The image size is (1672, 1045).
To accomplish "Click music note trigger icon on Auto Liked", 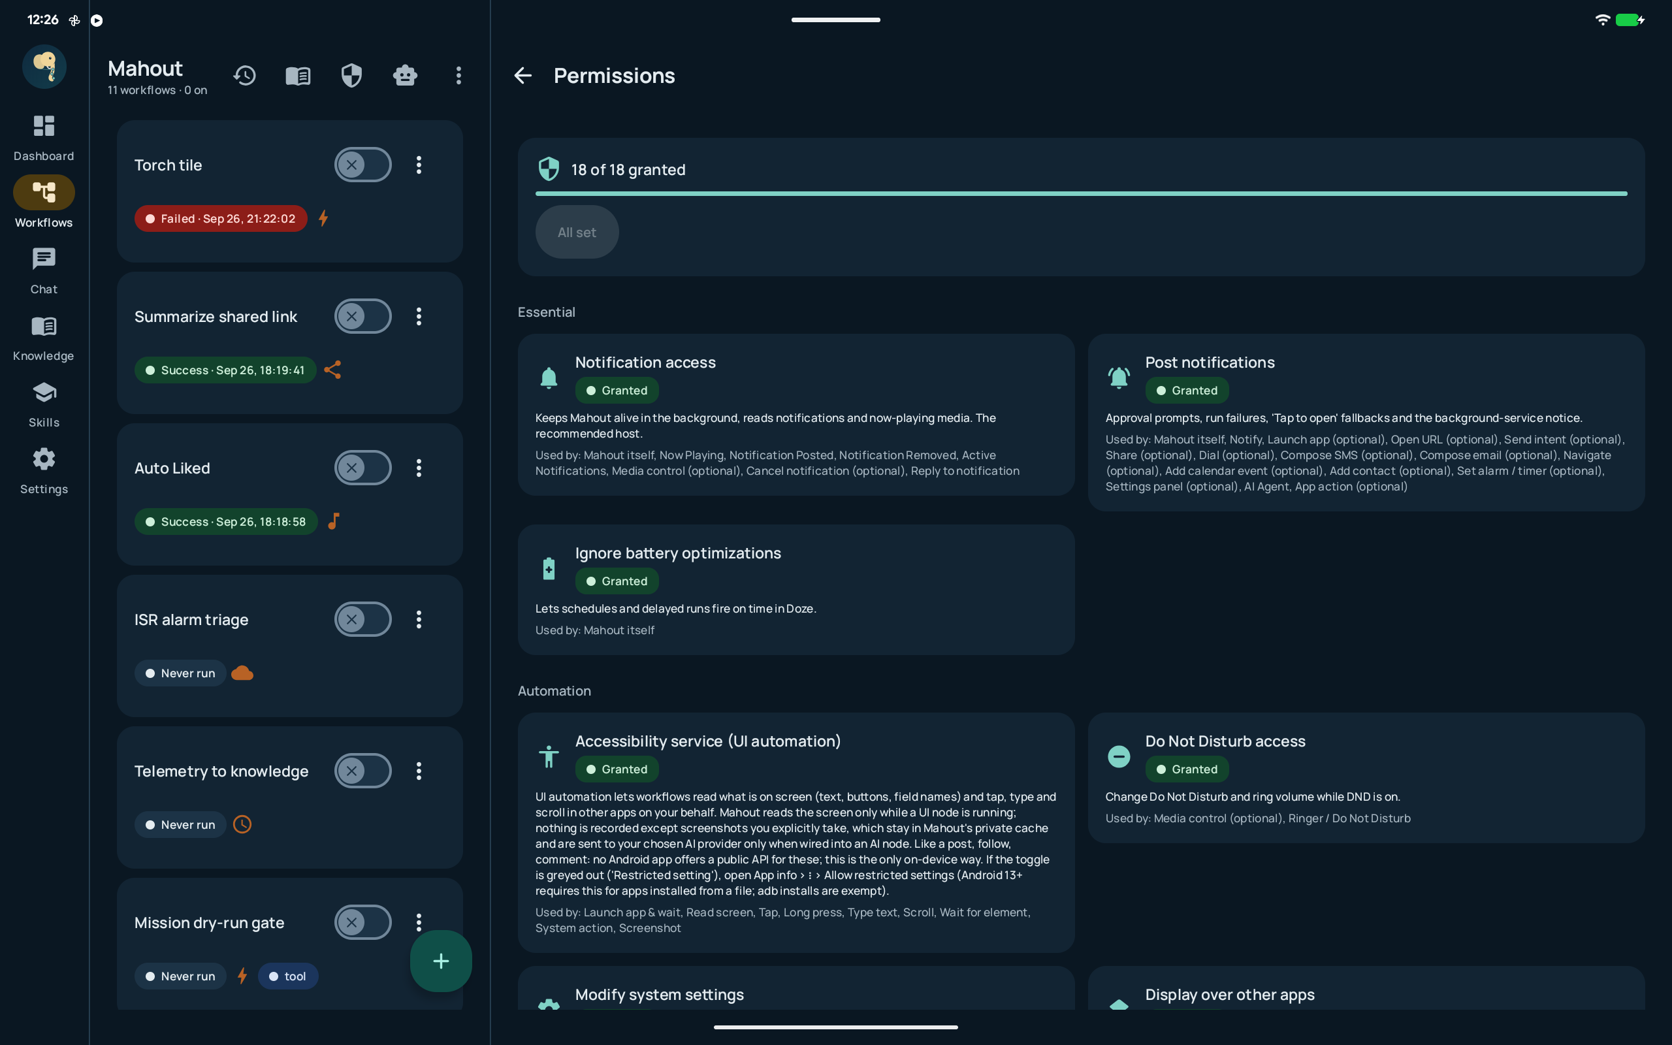I will (334, 521).
